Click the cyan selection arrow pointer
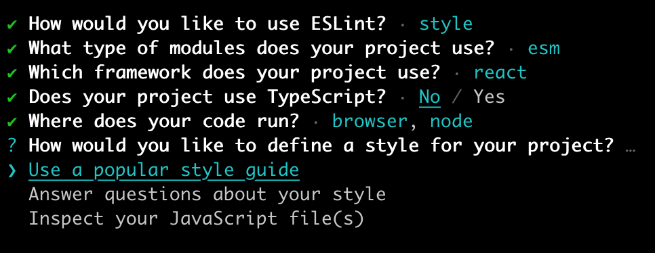Image resolution: width=655 pixels, height=253 pixels. 12,170
